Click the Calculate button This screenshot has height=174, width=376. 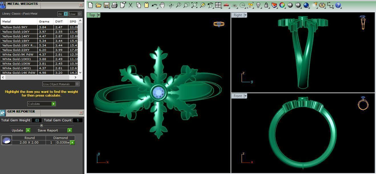41,104
